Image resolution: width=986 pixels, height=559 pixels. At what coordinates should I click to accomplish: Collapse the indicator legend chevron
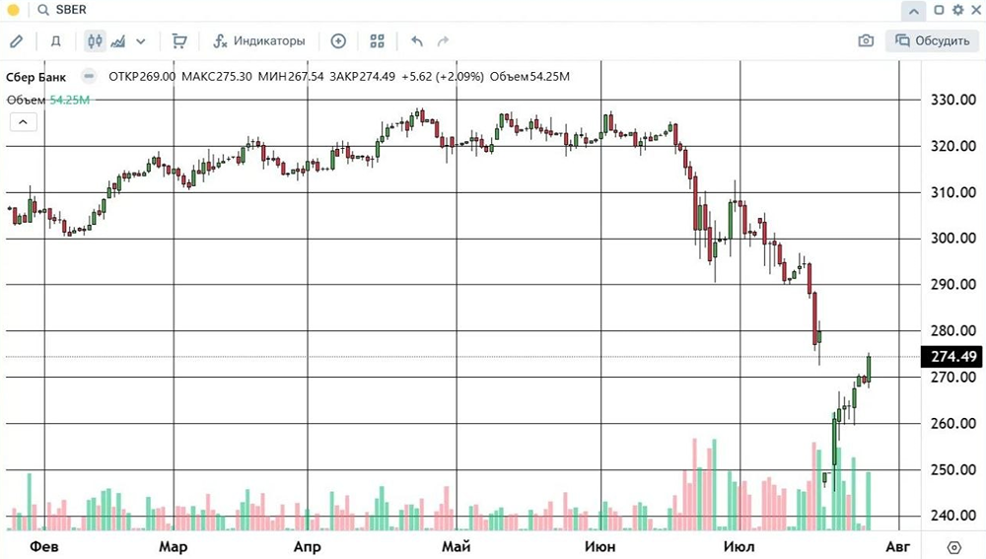pyautogui.click(x=24, y=122)
